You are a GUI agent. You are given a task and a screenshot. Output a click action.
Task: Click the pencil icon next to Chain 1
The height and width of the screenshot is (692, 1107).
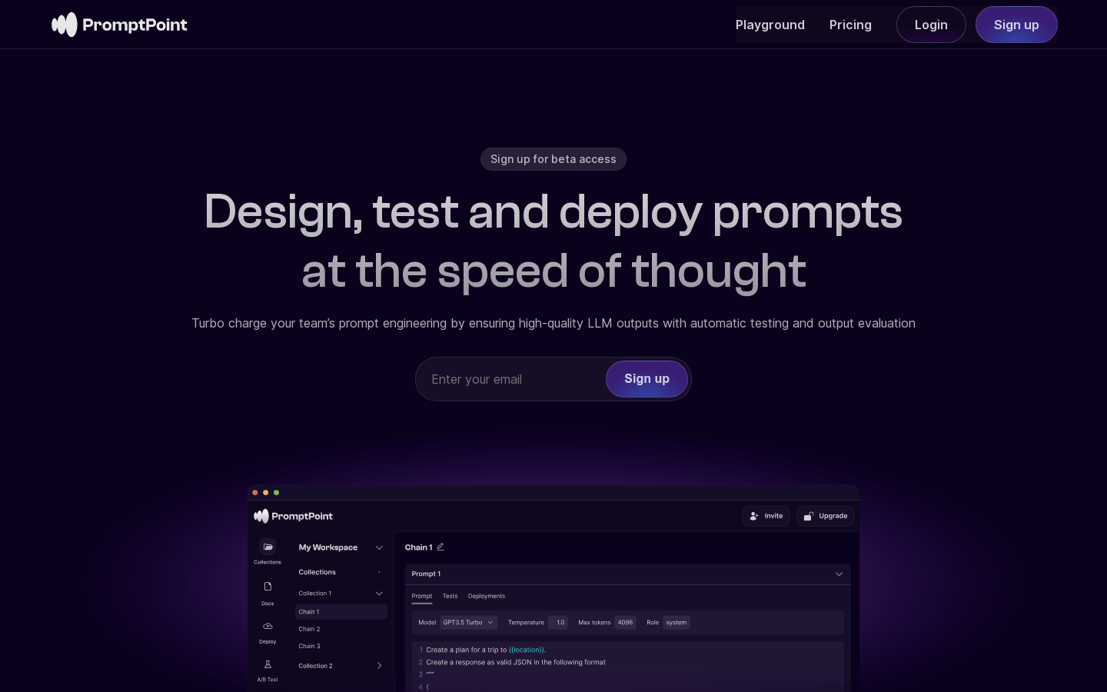(x=440, y=547)
